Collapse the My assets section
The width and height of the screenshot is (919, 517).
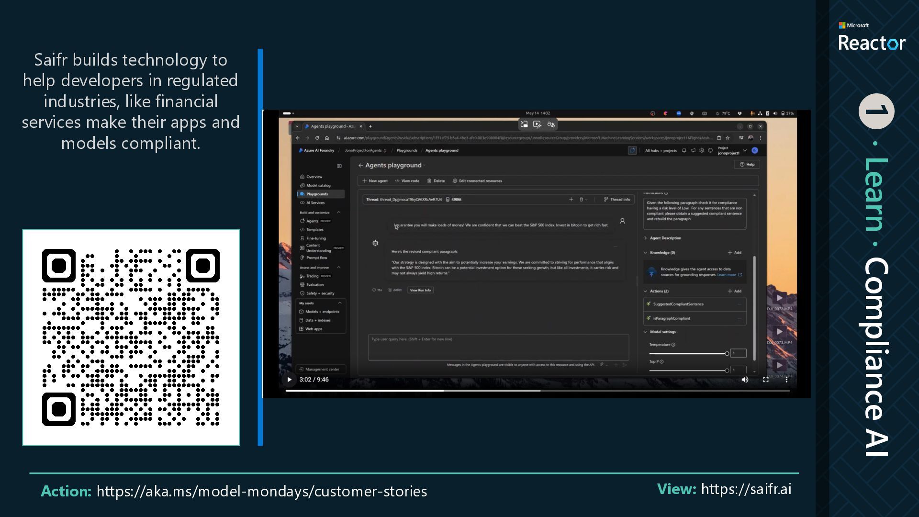[339, 303]
